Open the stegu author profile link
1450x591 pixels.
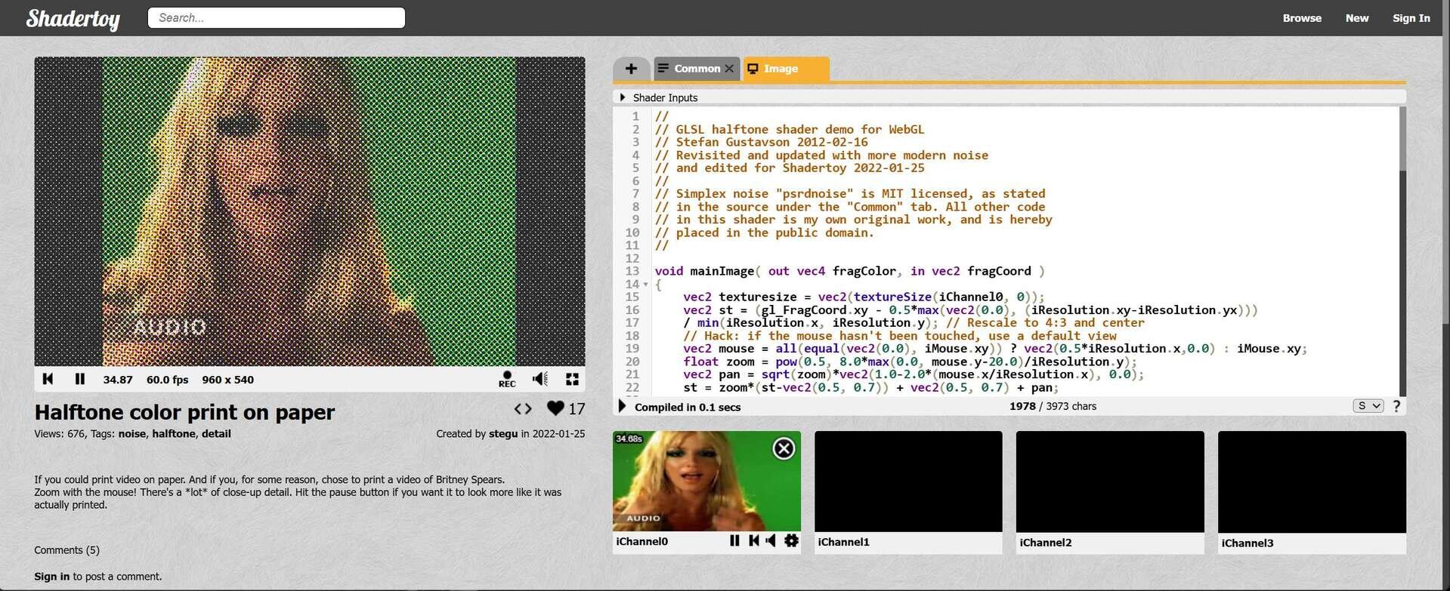coord(503,434)
